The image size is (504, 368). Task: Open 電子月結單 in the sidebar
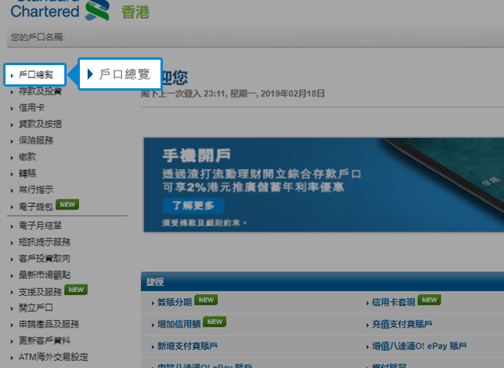coord(40,225)
